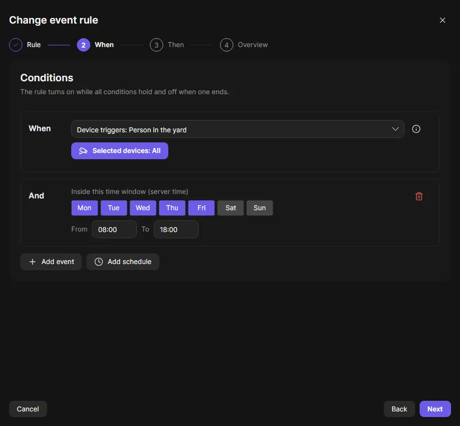The width and height of the screenshot is (460, 426).
Task: Close the Change event rule dialog
Action: (x=443, y=20)
